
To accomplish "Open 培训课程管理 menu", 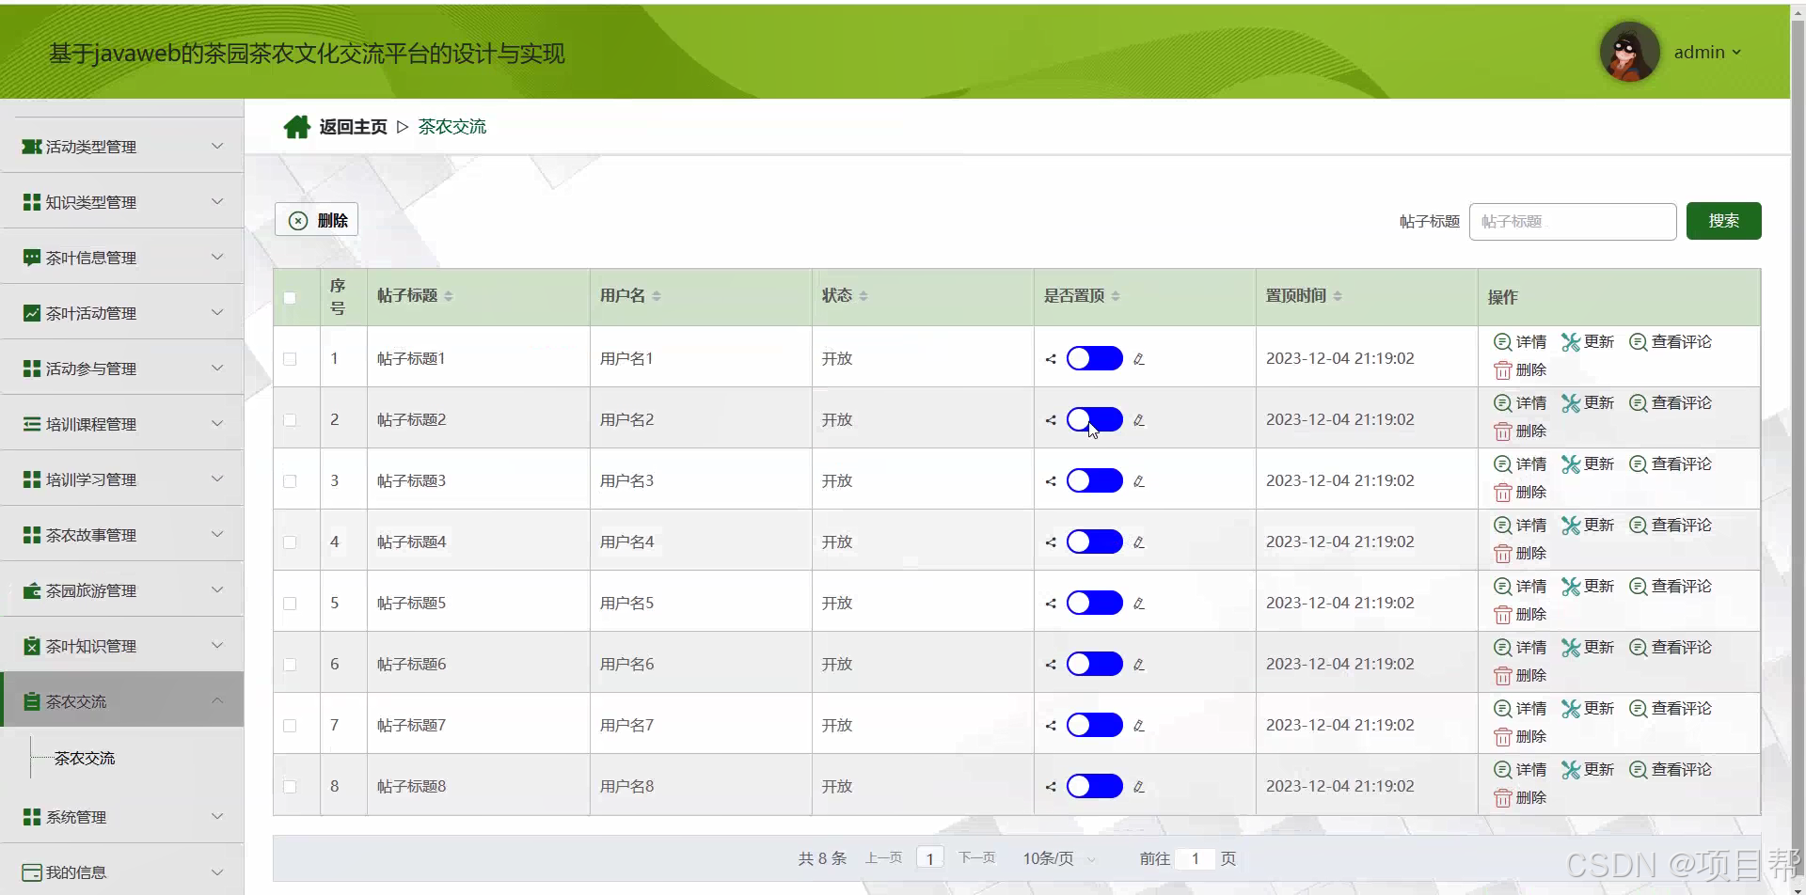I will point(122,424).
